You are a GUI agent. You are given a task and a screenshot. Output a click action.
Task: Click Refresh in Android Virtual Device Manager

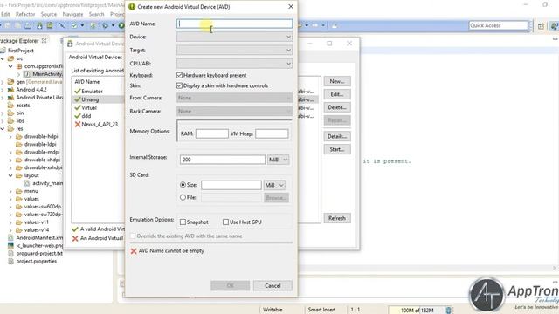337,218
